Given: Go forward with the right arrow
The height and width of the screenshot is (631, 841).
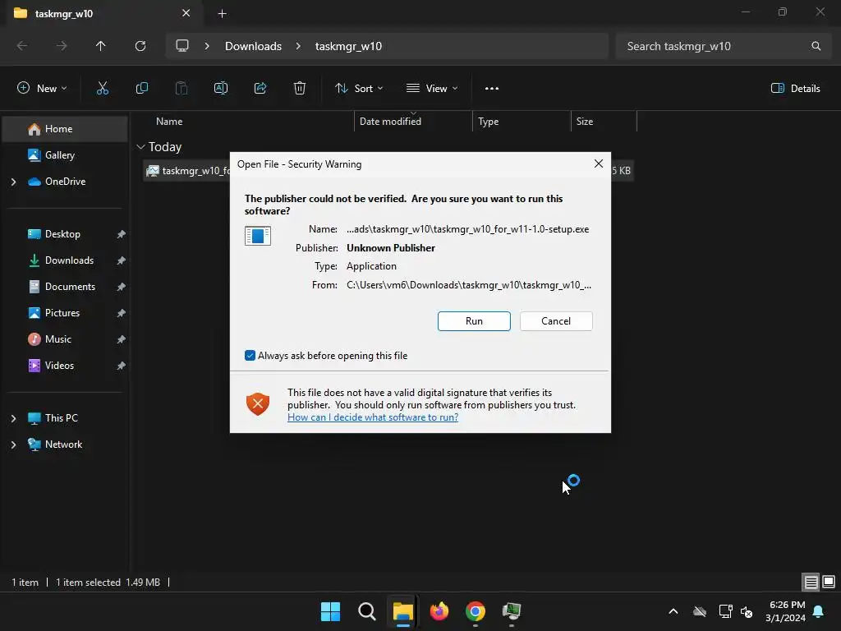Looking at the screenshot, I should tap(62, 46).
